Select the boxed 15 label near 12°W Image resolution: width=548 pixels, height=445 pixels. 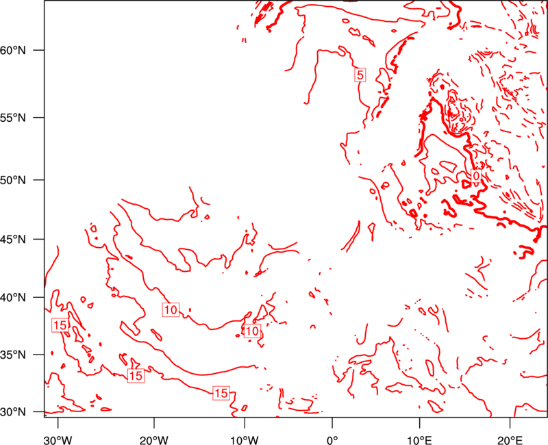(x=221, y=393)
